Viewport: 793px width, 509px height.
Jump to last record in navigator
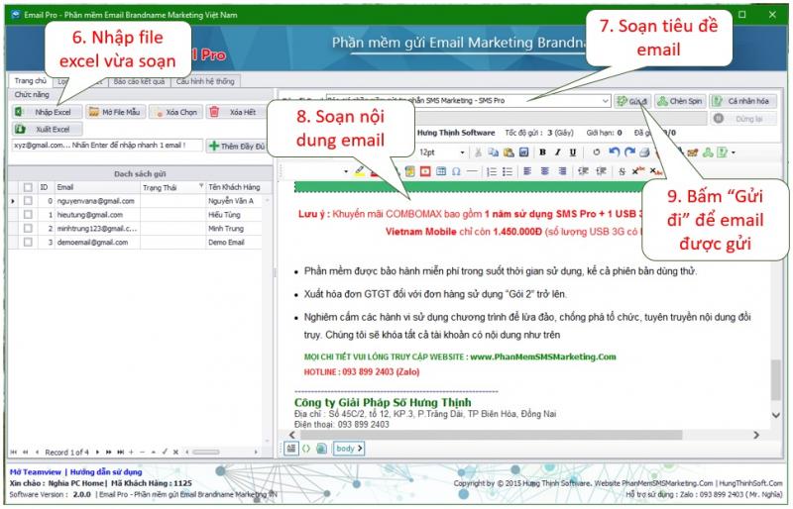coord(120,452)
